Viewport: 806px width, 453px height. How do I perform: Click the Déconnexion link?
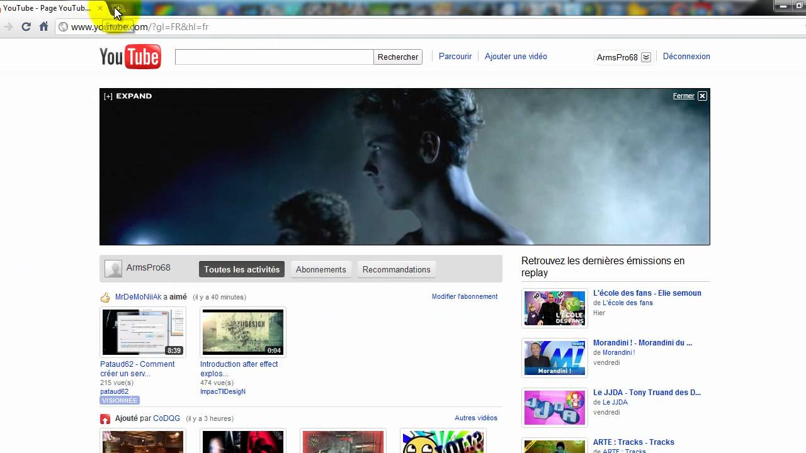[686, 56]
